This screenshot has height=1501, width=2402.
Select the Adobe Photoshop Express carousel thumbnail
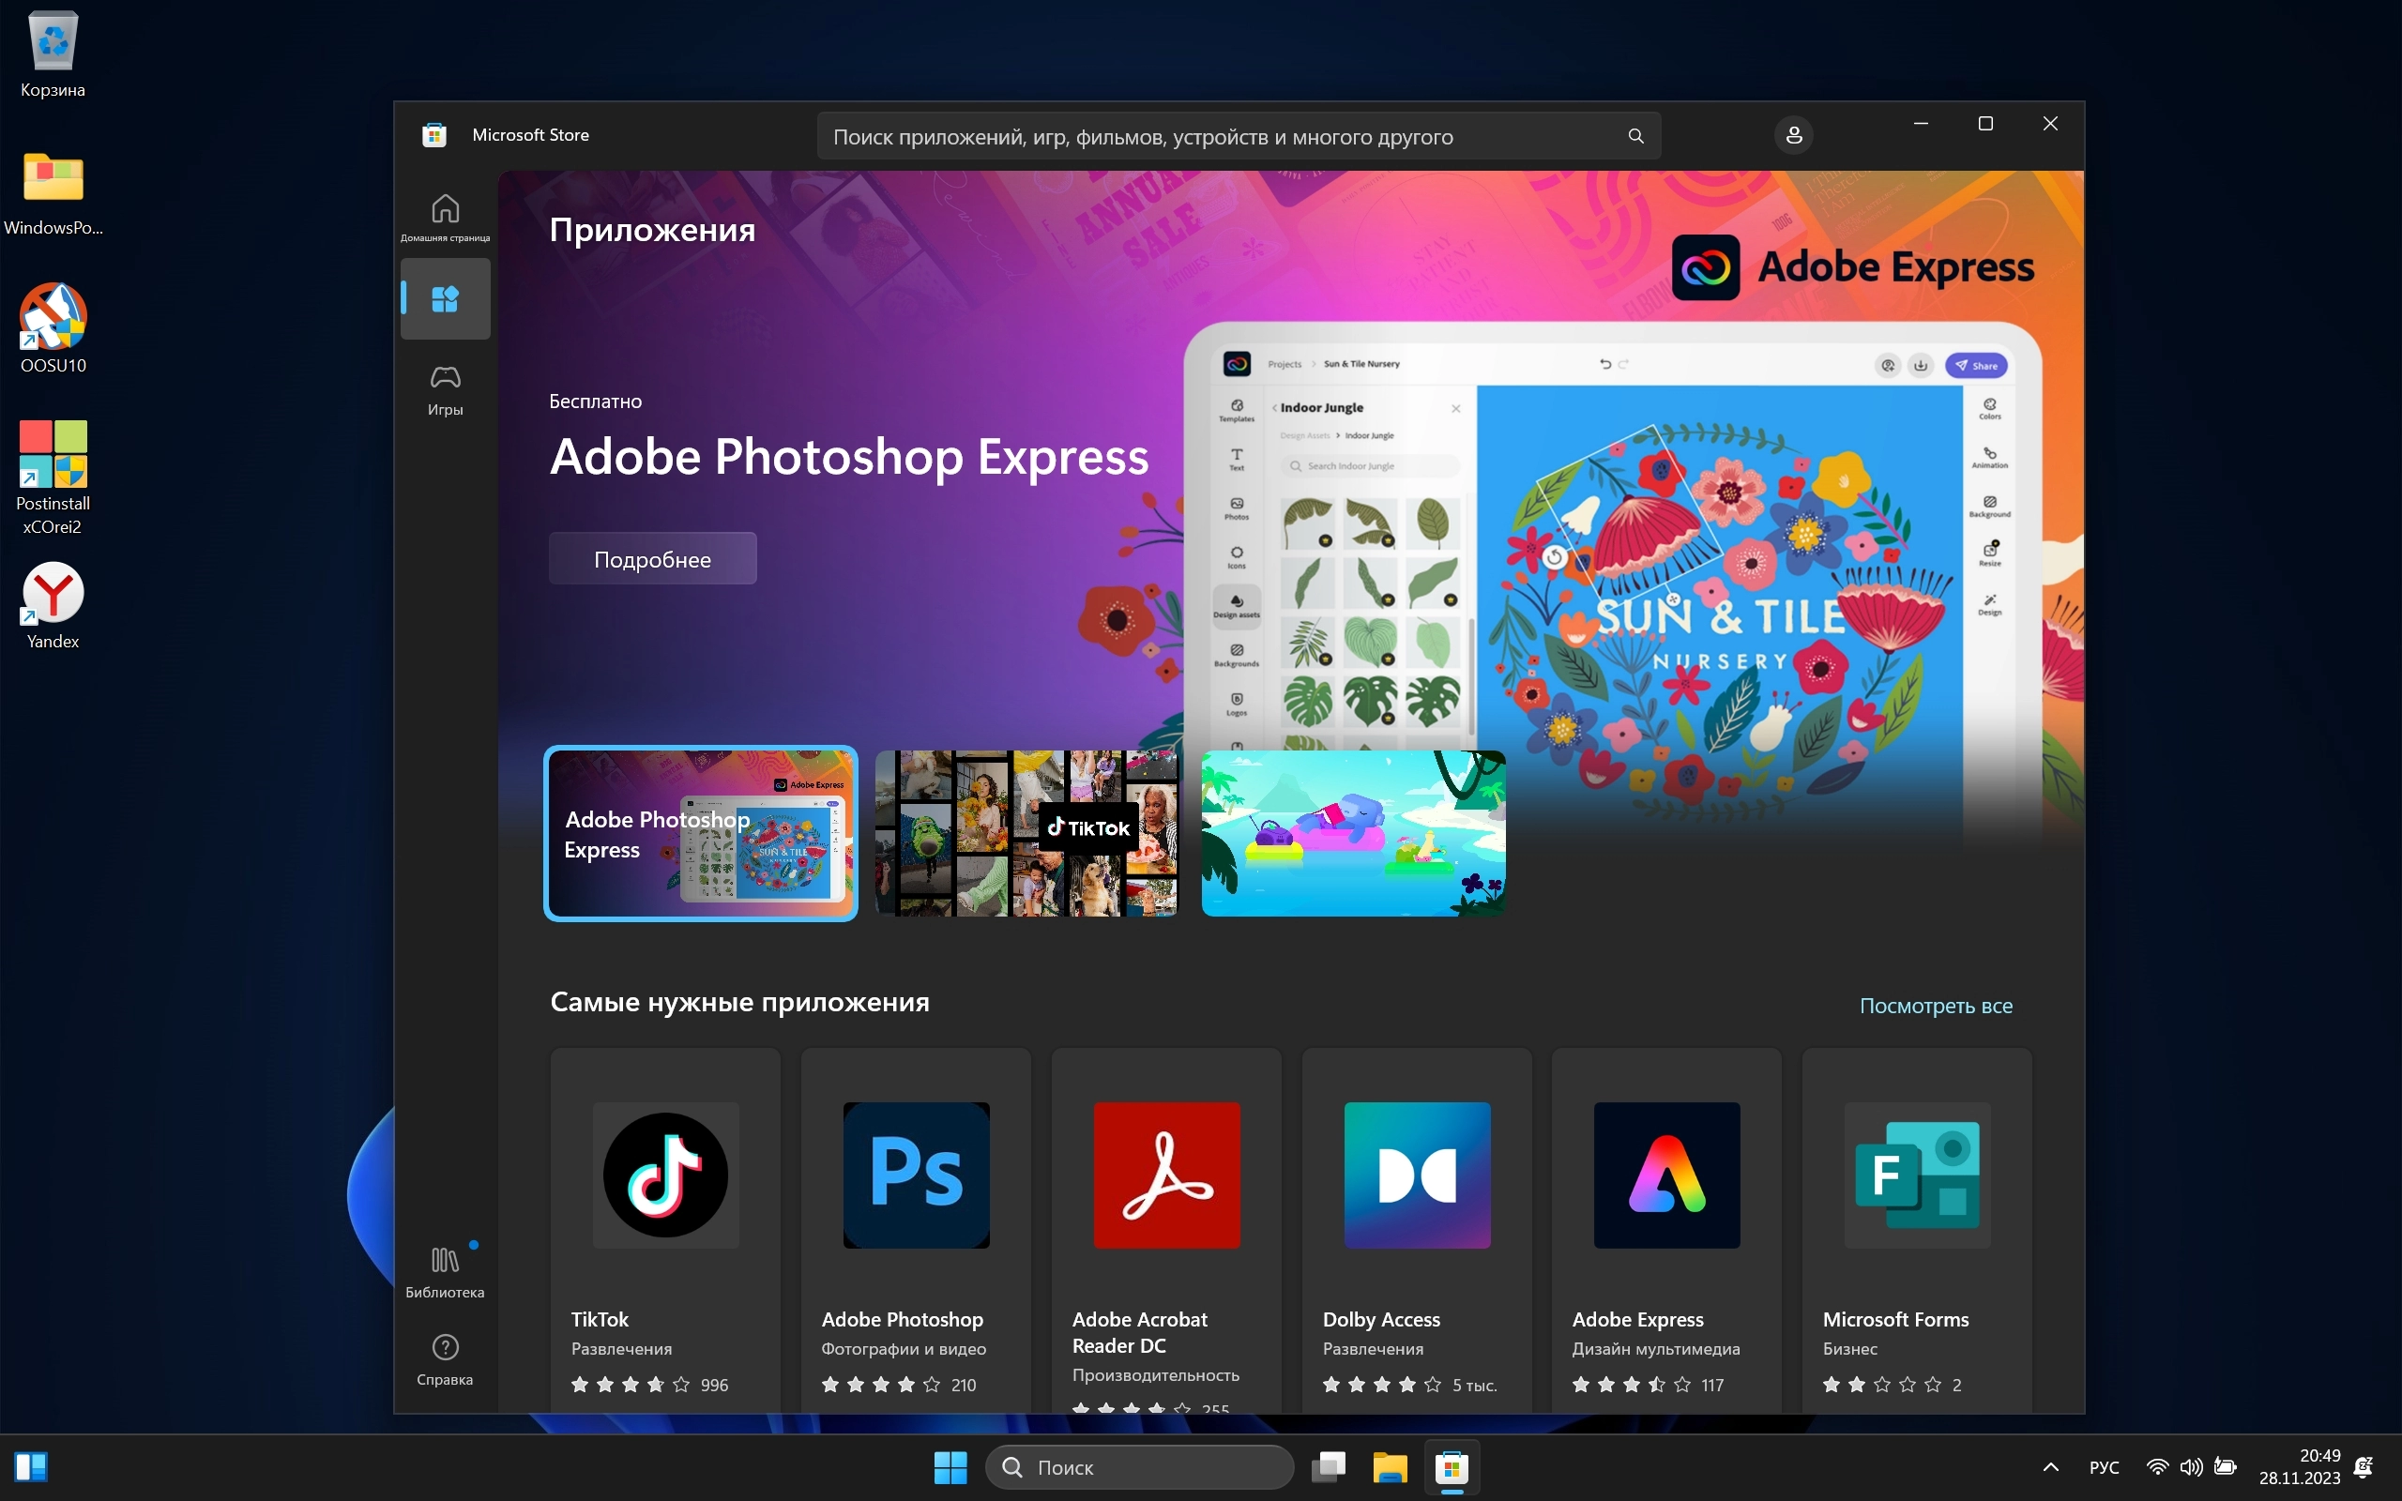pyautogui.click(x=701, y=833)
